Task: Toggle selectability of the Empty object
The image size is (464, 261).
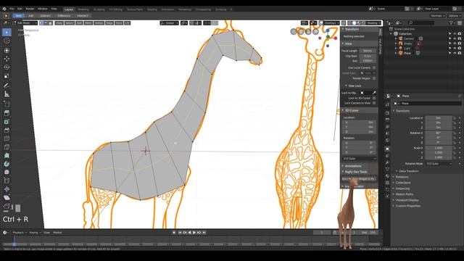Action: [449, 43]
